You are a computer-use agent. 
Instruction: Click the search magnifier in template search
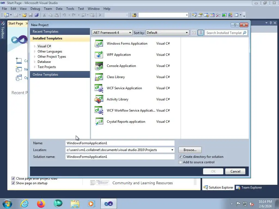coord(245,33)
